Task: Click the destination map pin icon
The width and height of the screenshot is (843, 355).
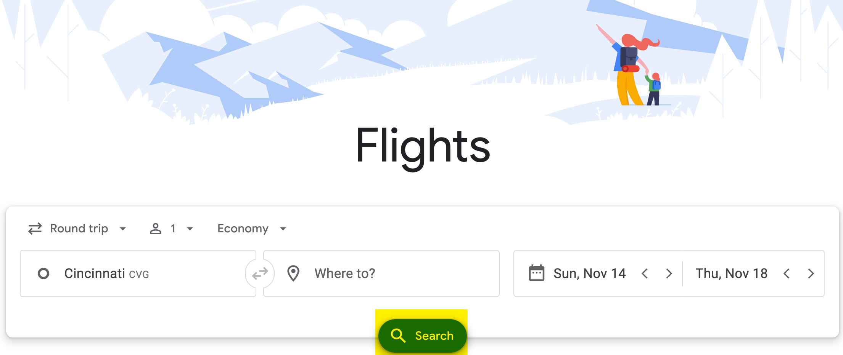Action: click(293, 273)
